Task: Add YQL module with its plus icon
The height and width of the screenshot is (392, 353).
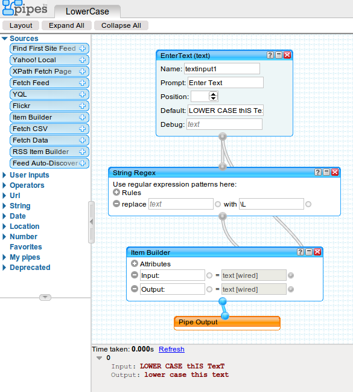Action: (x=82, y=94)
